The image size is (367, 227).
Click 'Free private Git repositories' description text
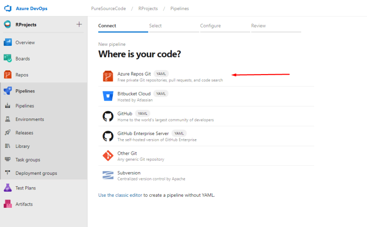tap(170, 80)
